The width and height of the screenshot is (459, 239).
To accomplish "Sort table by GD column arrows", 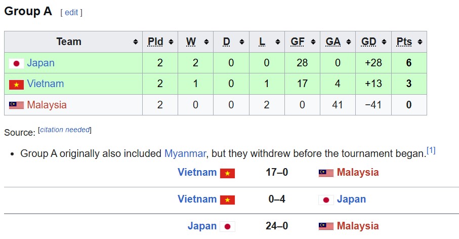I will tap(384, 42).
